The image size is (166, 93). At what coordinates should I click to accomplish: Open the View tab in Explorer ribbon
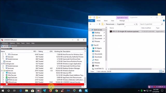(112, 21)
